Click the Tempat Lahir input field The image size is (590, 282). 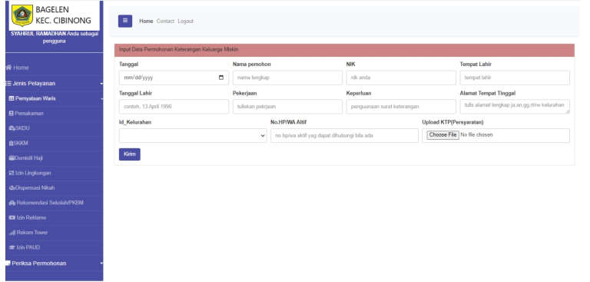coord(515,78)
